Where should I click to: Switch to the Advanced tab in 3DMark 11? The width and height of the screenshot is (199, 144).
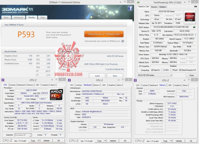point(19,17)
